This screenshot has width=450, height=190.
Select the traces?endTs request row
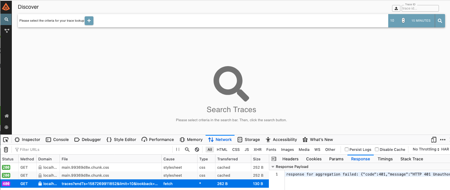134,184
